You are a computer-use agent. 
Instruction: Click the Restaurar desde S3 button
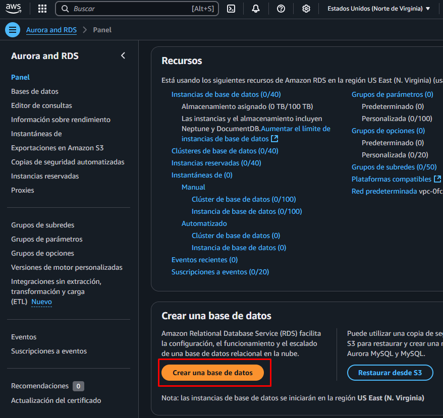(x=390, y=373)
